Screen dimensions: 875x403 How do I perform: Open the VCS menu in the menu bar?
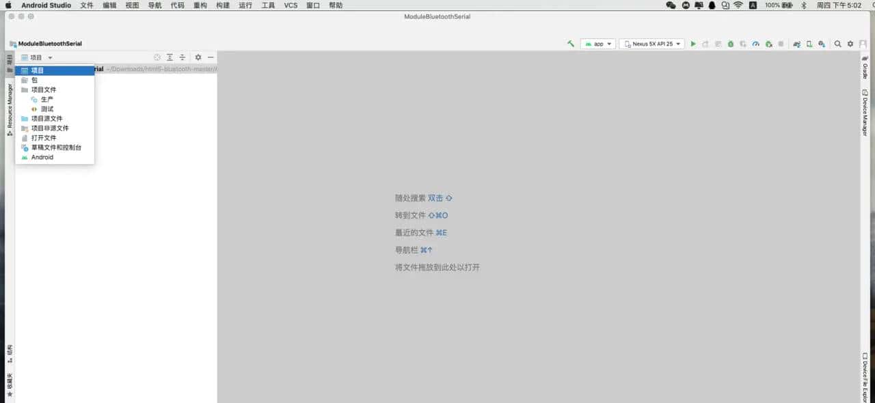coord(291,5)
